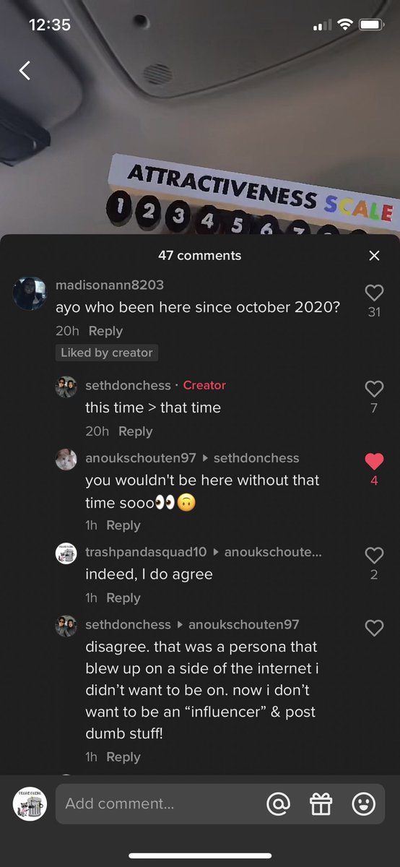Tap the @ mention icon

(x=278, y=803)
